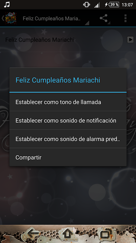The height and width of the screenshot is (243, 136).
Task: Play the Feliz Cumpleaños Mariachi track
Action: point(130,40)
